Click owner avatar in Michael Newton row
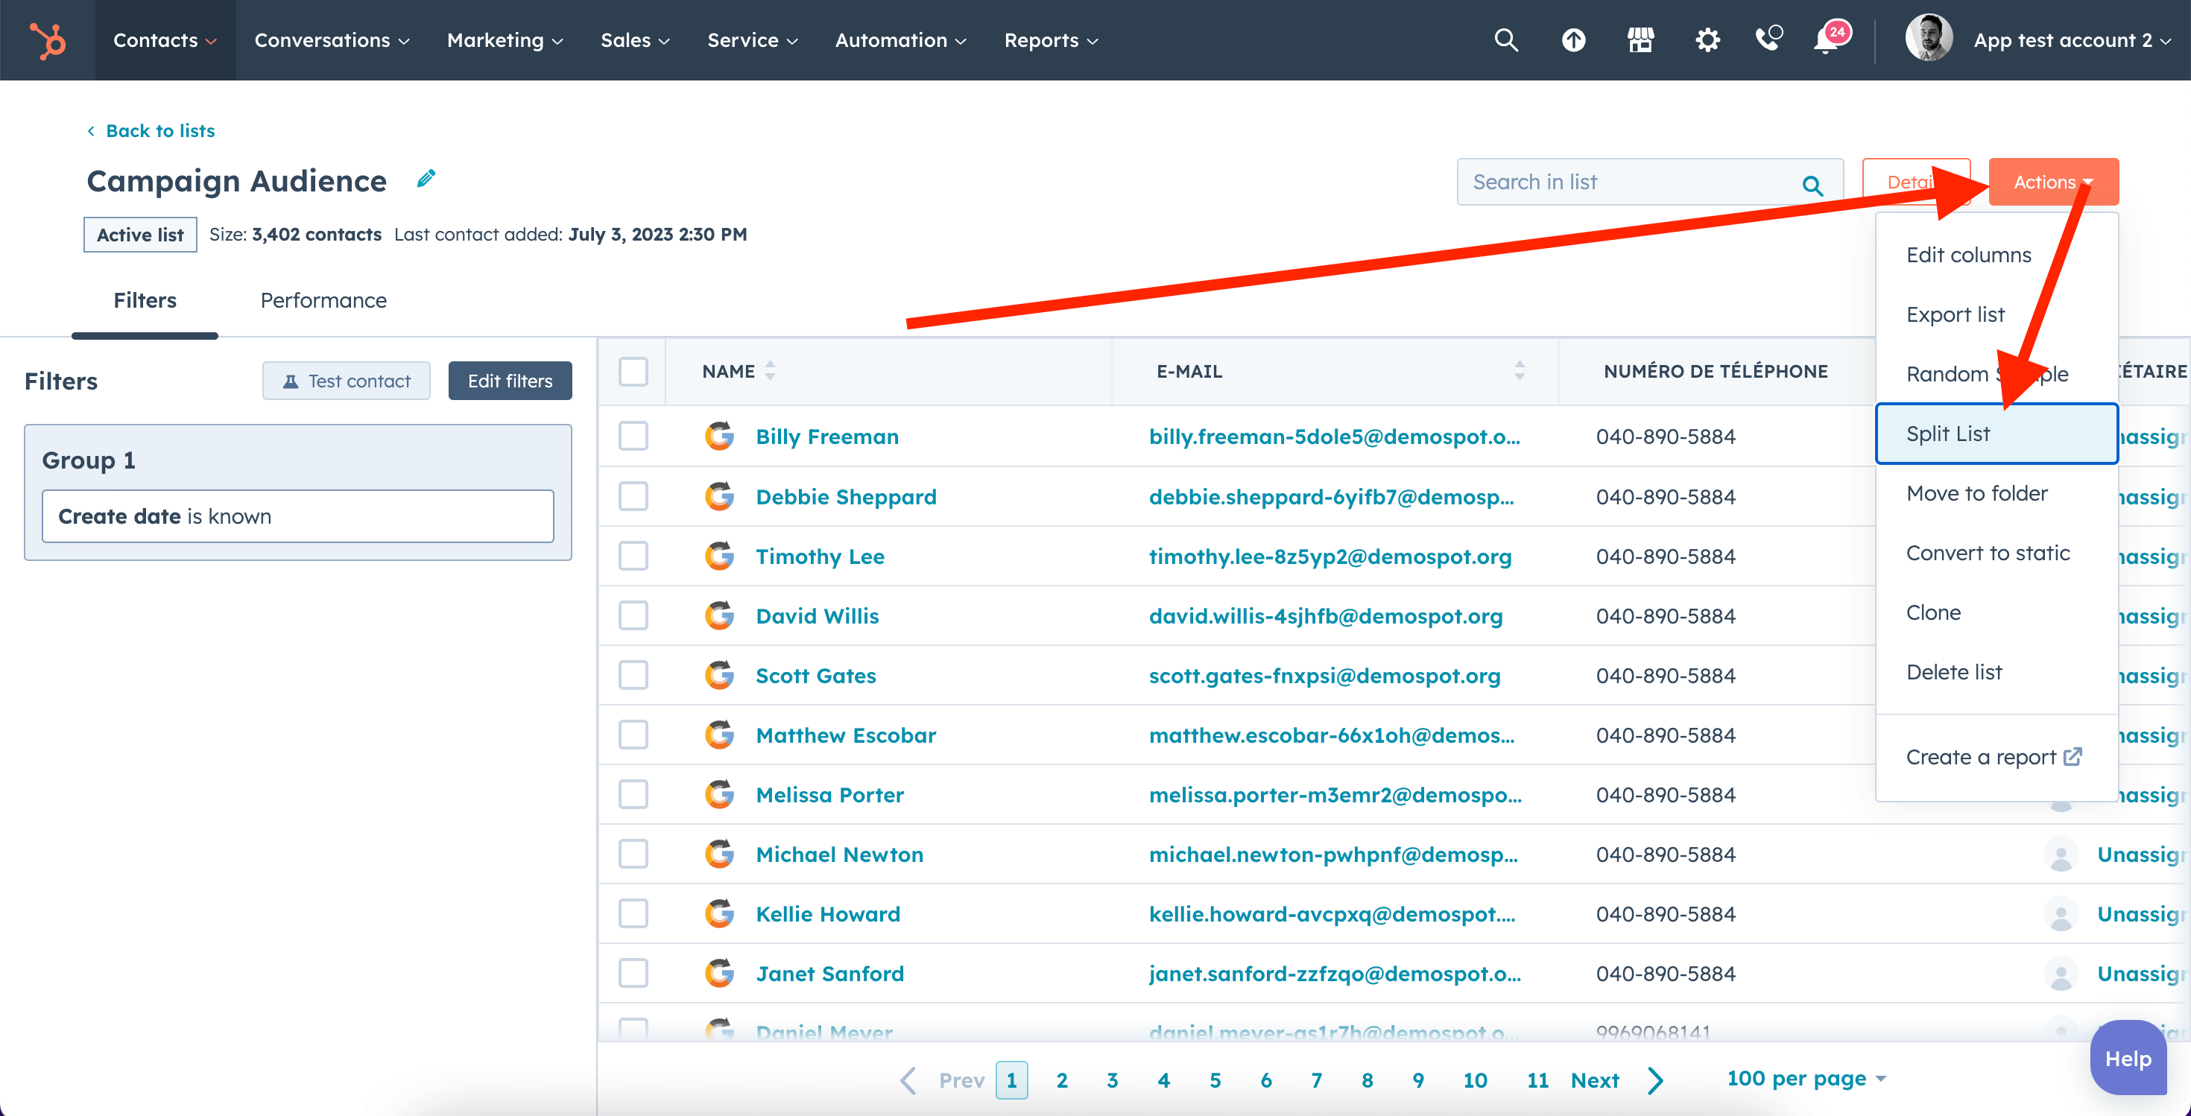Image resolution: width=2191 pixels, height=1116 pixels. [2060, 855]
